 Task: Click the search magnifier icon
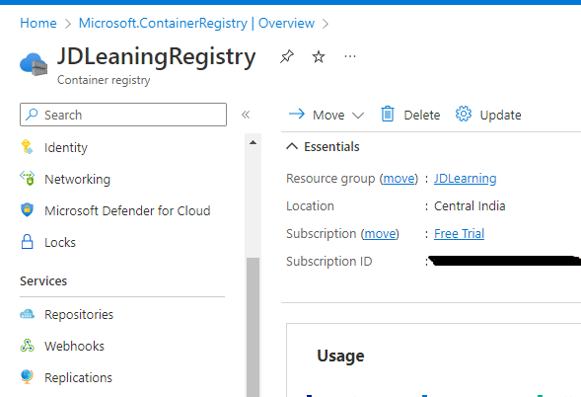(x=32, y=115)
